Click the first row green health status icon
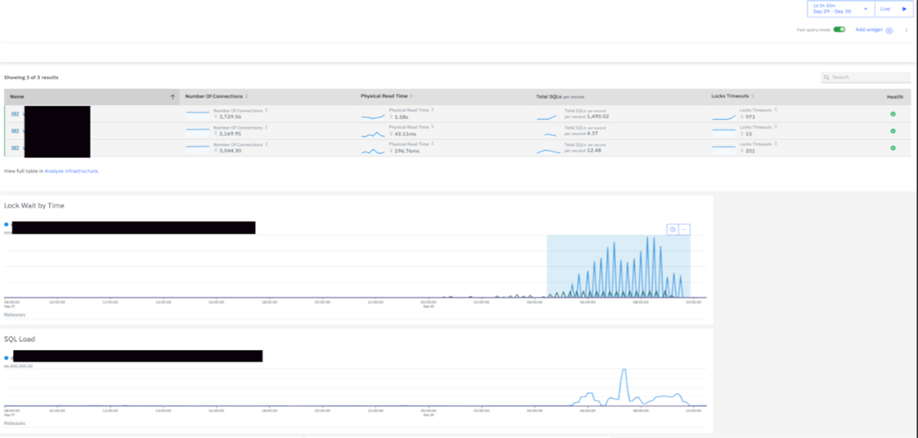The height and width of the screenshot is (438, 918). 893,114
